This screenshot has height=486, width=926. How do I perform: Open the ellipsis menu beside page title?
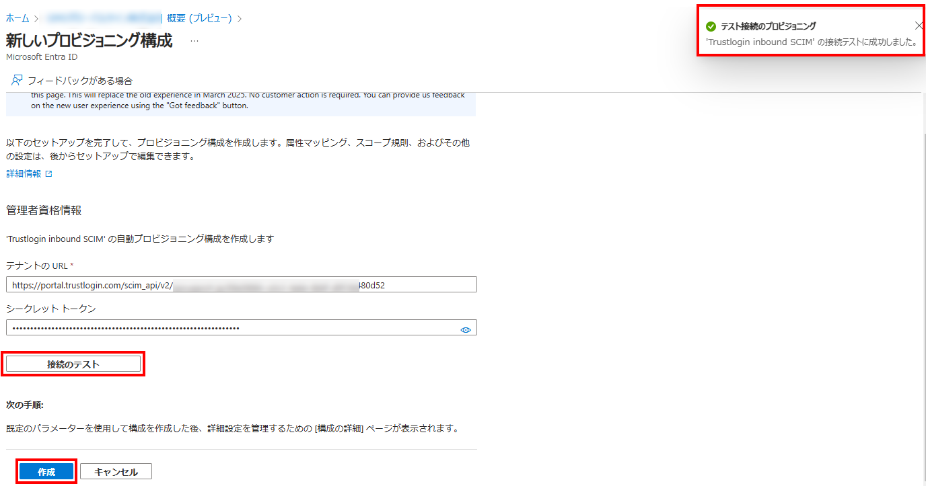(194, 41)
